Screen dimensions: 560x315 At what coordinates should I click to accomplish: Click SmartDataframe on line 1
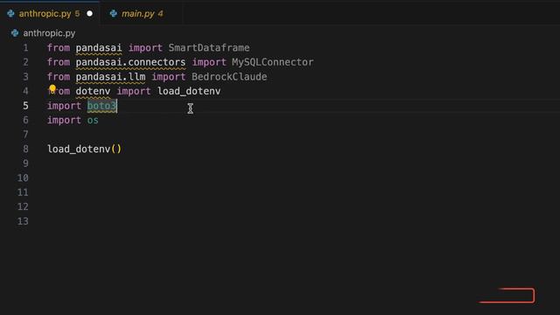(209, 48)
